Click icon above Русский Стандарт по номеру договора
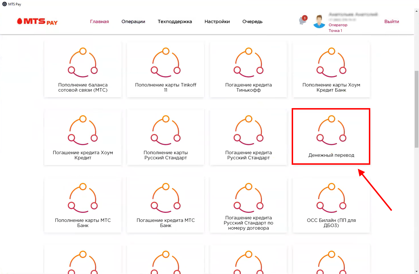The width and height of the screenshot is (419, 274). [249, 198]
